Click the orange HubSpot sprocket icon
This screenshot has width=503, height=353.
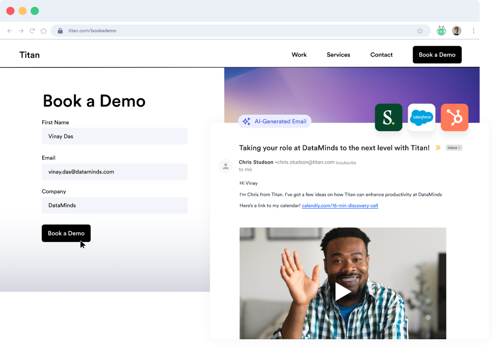(454, 117)
